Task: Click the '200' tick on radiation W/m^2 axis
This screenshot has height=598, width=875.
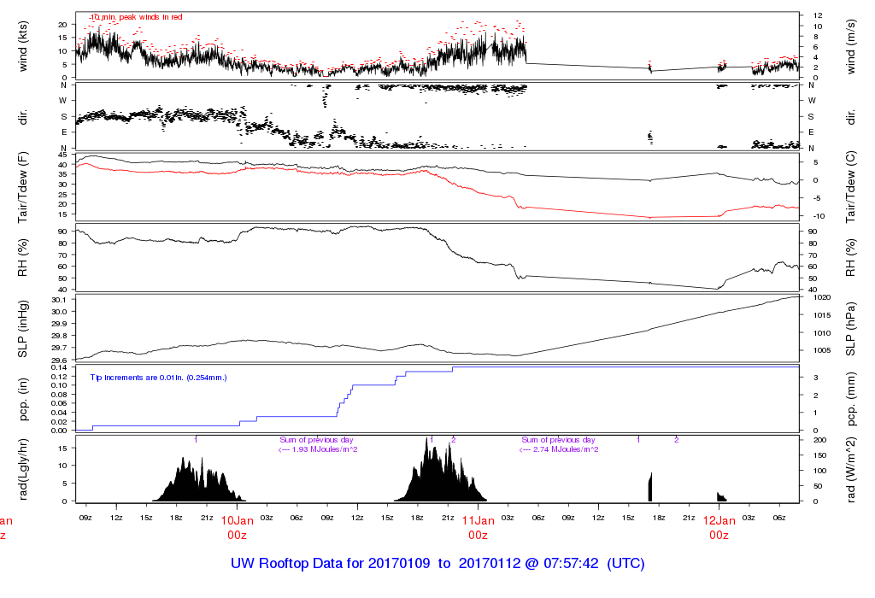Action: [x=819, y=440]
